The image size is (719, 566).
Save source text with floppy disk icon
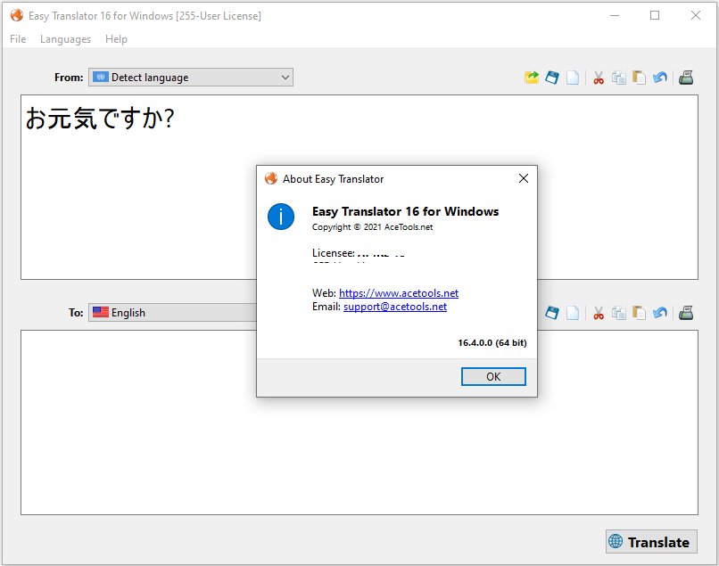pos(552,78)
